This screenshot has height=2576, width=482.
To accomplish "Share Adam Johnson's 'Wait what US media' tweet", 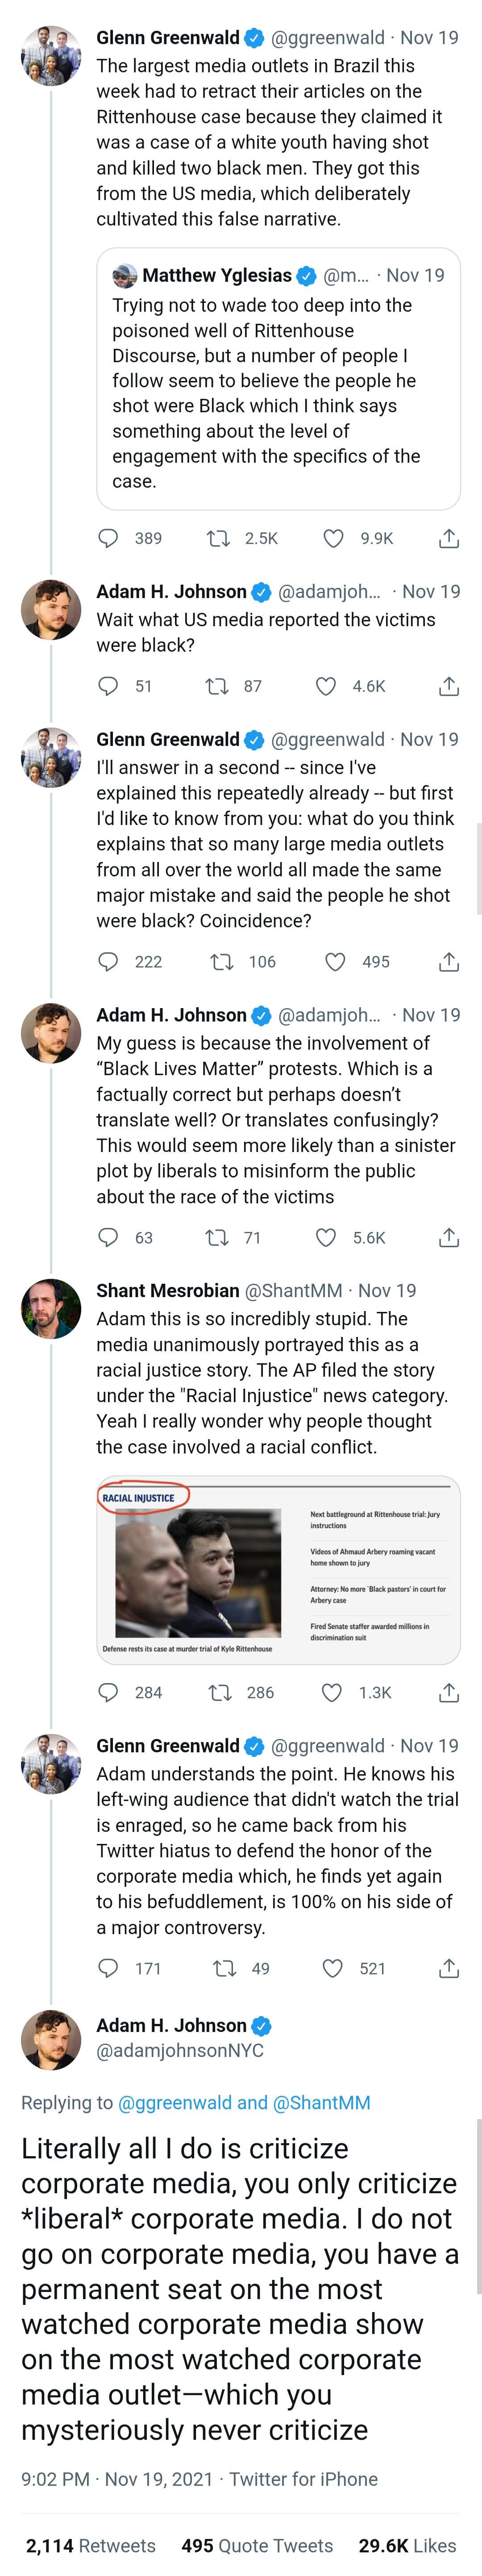I will tap(449, 686).
